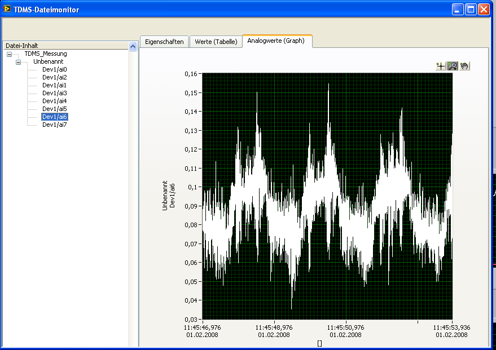This screenshot has height=350, width=496.
Task: Choose Dev1/ai1 channel
Action: tap(54, 85)
